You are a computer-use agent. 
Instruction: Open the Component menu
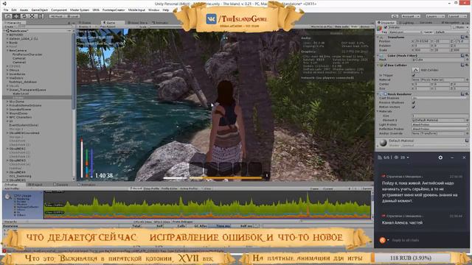[x=59, y=10]
